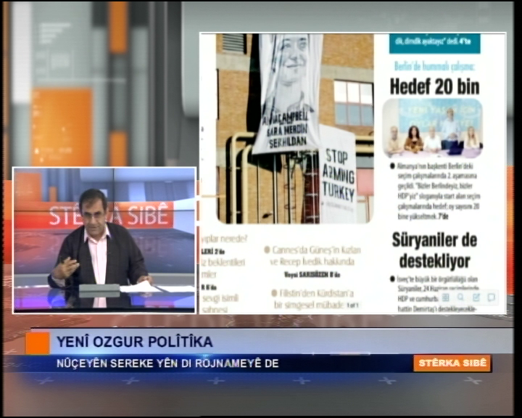This screenshot has width=522, height=418.
Task: Click 'Filistin'den Kürdistan'a' article teaser
Action: pos(312,299)
